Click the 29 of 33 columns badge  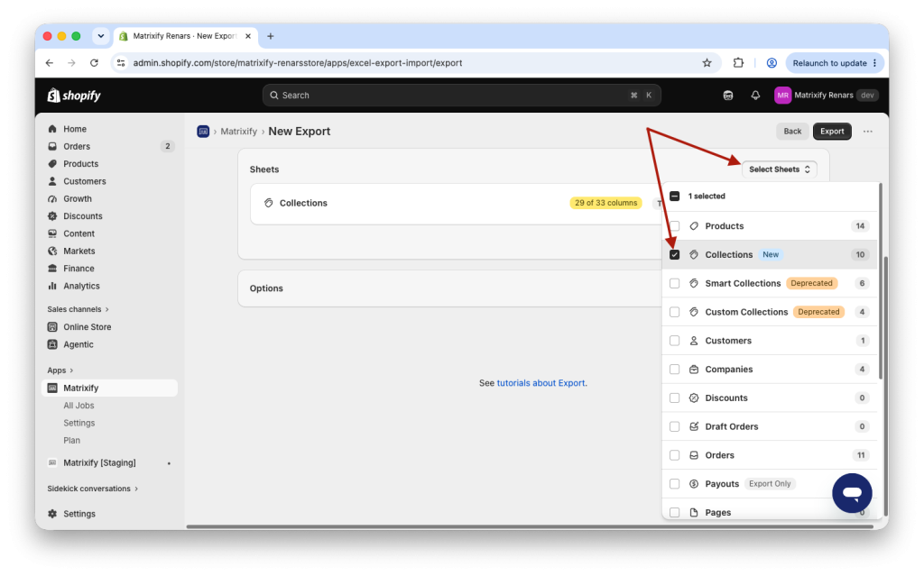click(x=605, y=203)
